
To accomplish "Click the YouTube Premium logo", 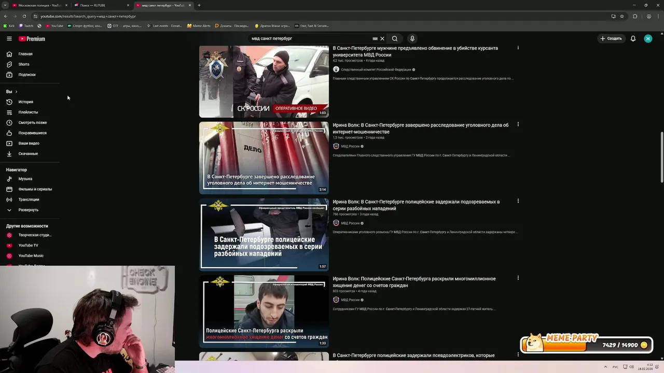I will [32, 39].
